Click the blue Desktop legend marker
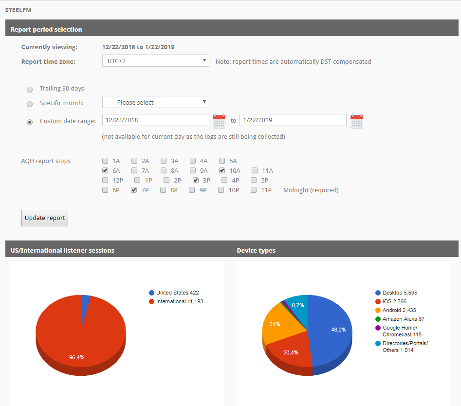The image size is (461, 406). (378, 293)
